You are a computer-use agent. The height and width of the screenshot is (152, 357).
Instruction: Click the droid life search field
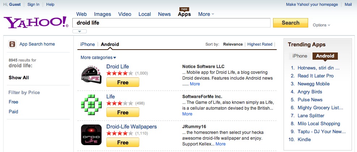coord(171,23)
